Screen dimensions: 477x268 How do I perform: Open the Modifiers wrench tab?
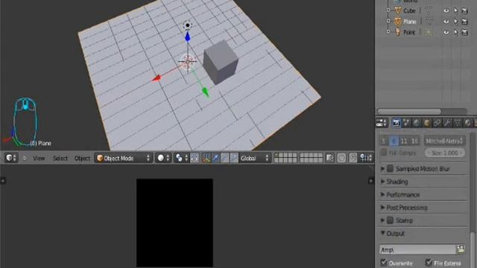(447, 123)
